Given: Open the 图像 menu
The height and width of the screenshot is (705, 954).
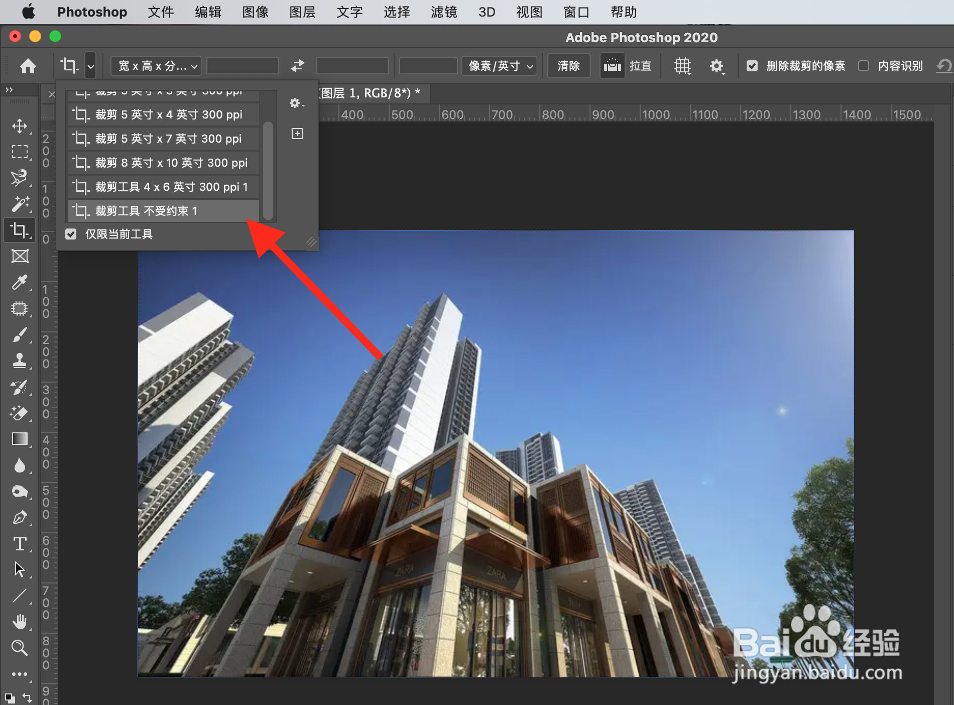Looking at the screenshot, I should point(255,12).
